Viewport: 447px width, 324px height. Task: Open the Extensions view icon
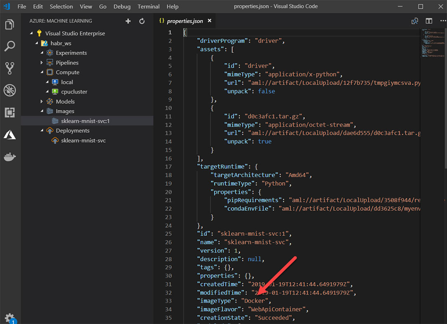pos(10,112)
